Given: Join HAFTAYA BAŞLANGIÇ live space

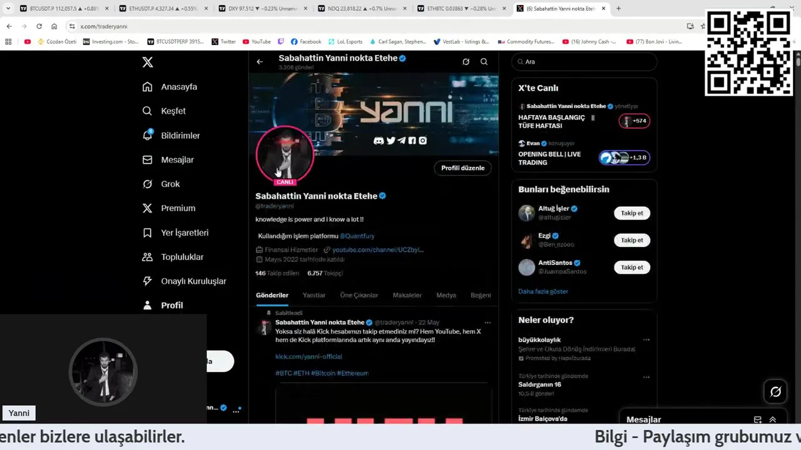Looking at the screenshot, I should [635, 121].
